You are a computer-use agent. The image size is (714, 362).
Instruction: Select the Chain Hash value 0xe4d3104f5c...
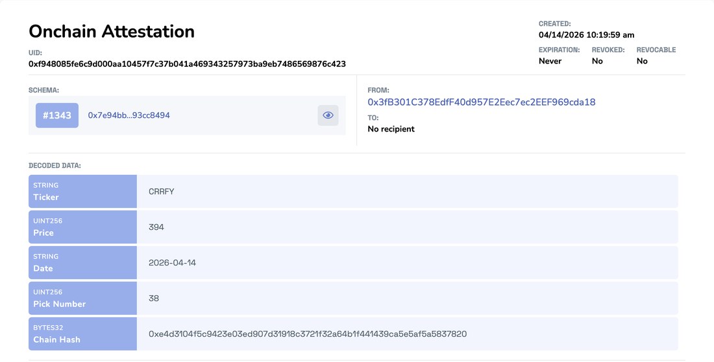pyautogui.click(x=308, y=334)
